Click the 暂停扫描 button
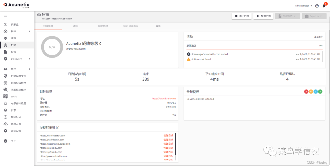Image resolution: width=330 pixels, height=166 pixels. 263,16
